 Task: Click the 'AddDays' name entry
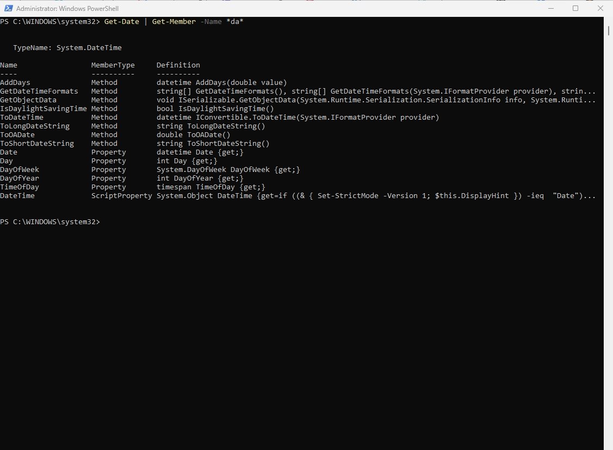coord(15,83)
